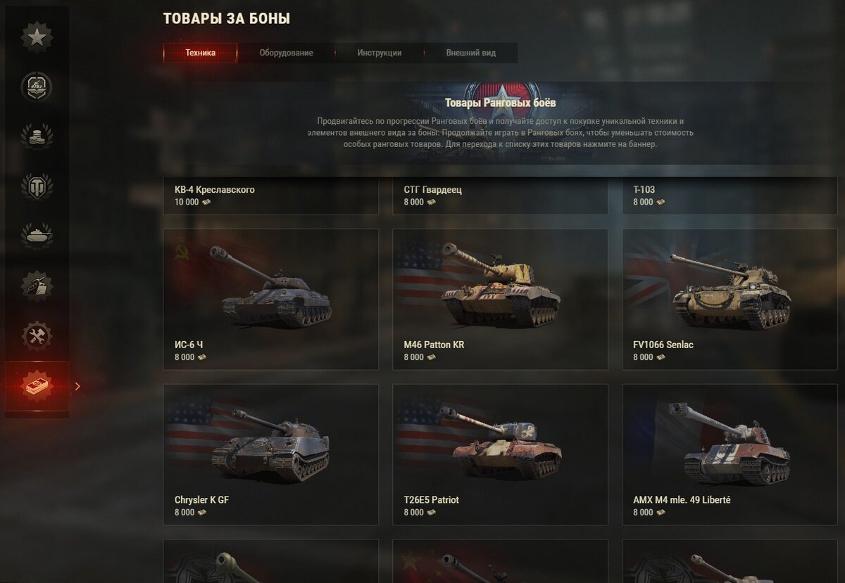Expand sidebar with the chevron arrow
The image size is (845, 583).
coord(77,386)
